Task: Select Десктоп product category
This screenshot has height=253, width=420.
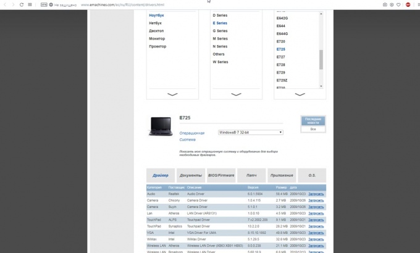Action: pyautogui.click(x=156, y=31)
